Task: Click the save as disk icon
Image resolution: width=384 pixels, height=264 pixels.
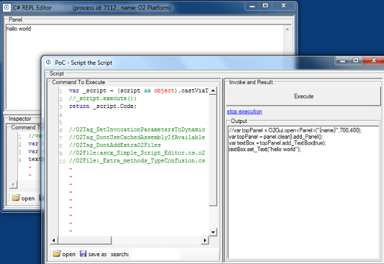Action: pos(83,254)
